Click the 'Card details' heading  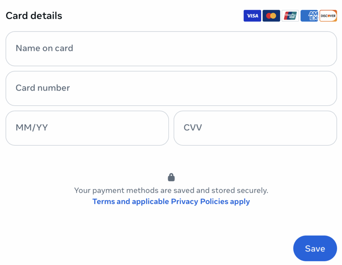pyautogui.click(x=34, y=16)
